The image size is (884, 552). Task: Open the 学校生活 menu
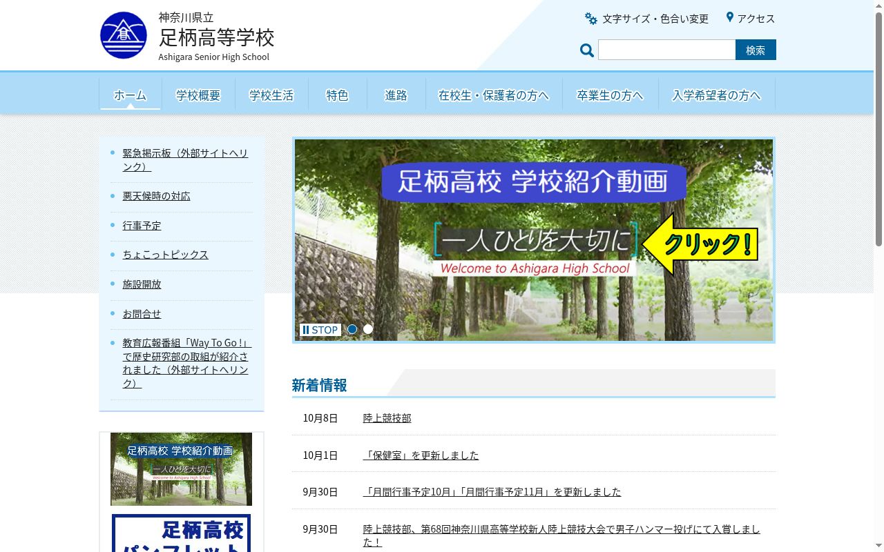tap(271, 95)
